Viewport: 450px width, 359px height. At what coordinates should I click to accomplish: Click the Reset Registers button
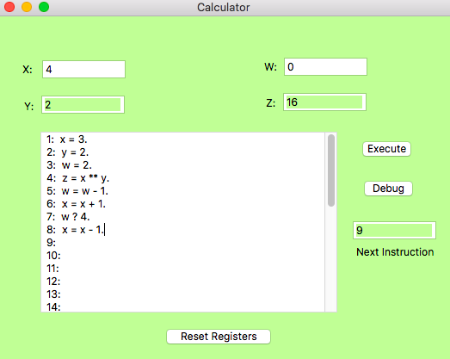click(219, 337)
